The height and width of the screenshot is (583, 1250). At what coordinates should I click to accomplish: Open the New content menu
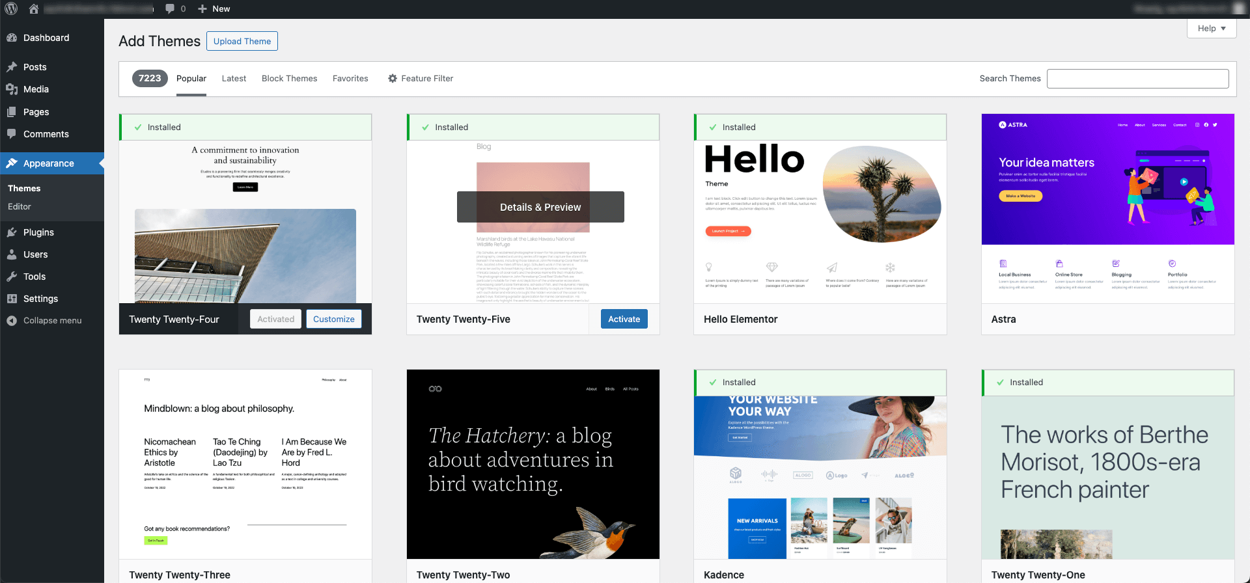(x=214, y=9)
